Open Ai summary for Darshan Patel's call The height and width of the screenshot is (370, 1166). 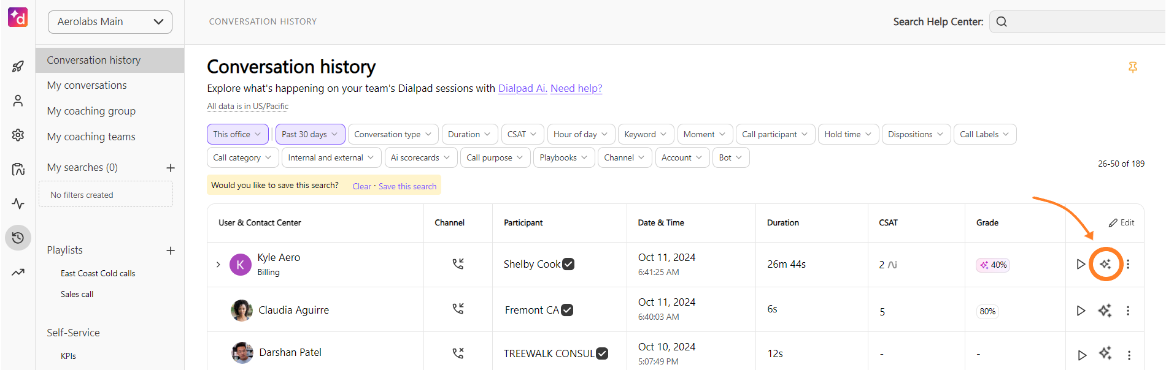tap(1105, 353)
